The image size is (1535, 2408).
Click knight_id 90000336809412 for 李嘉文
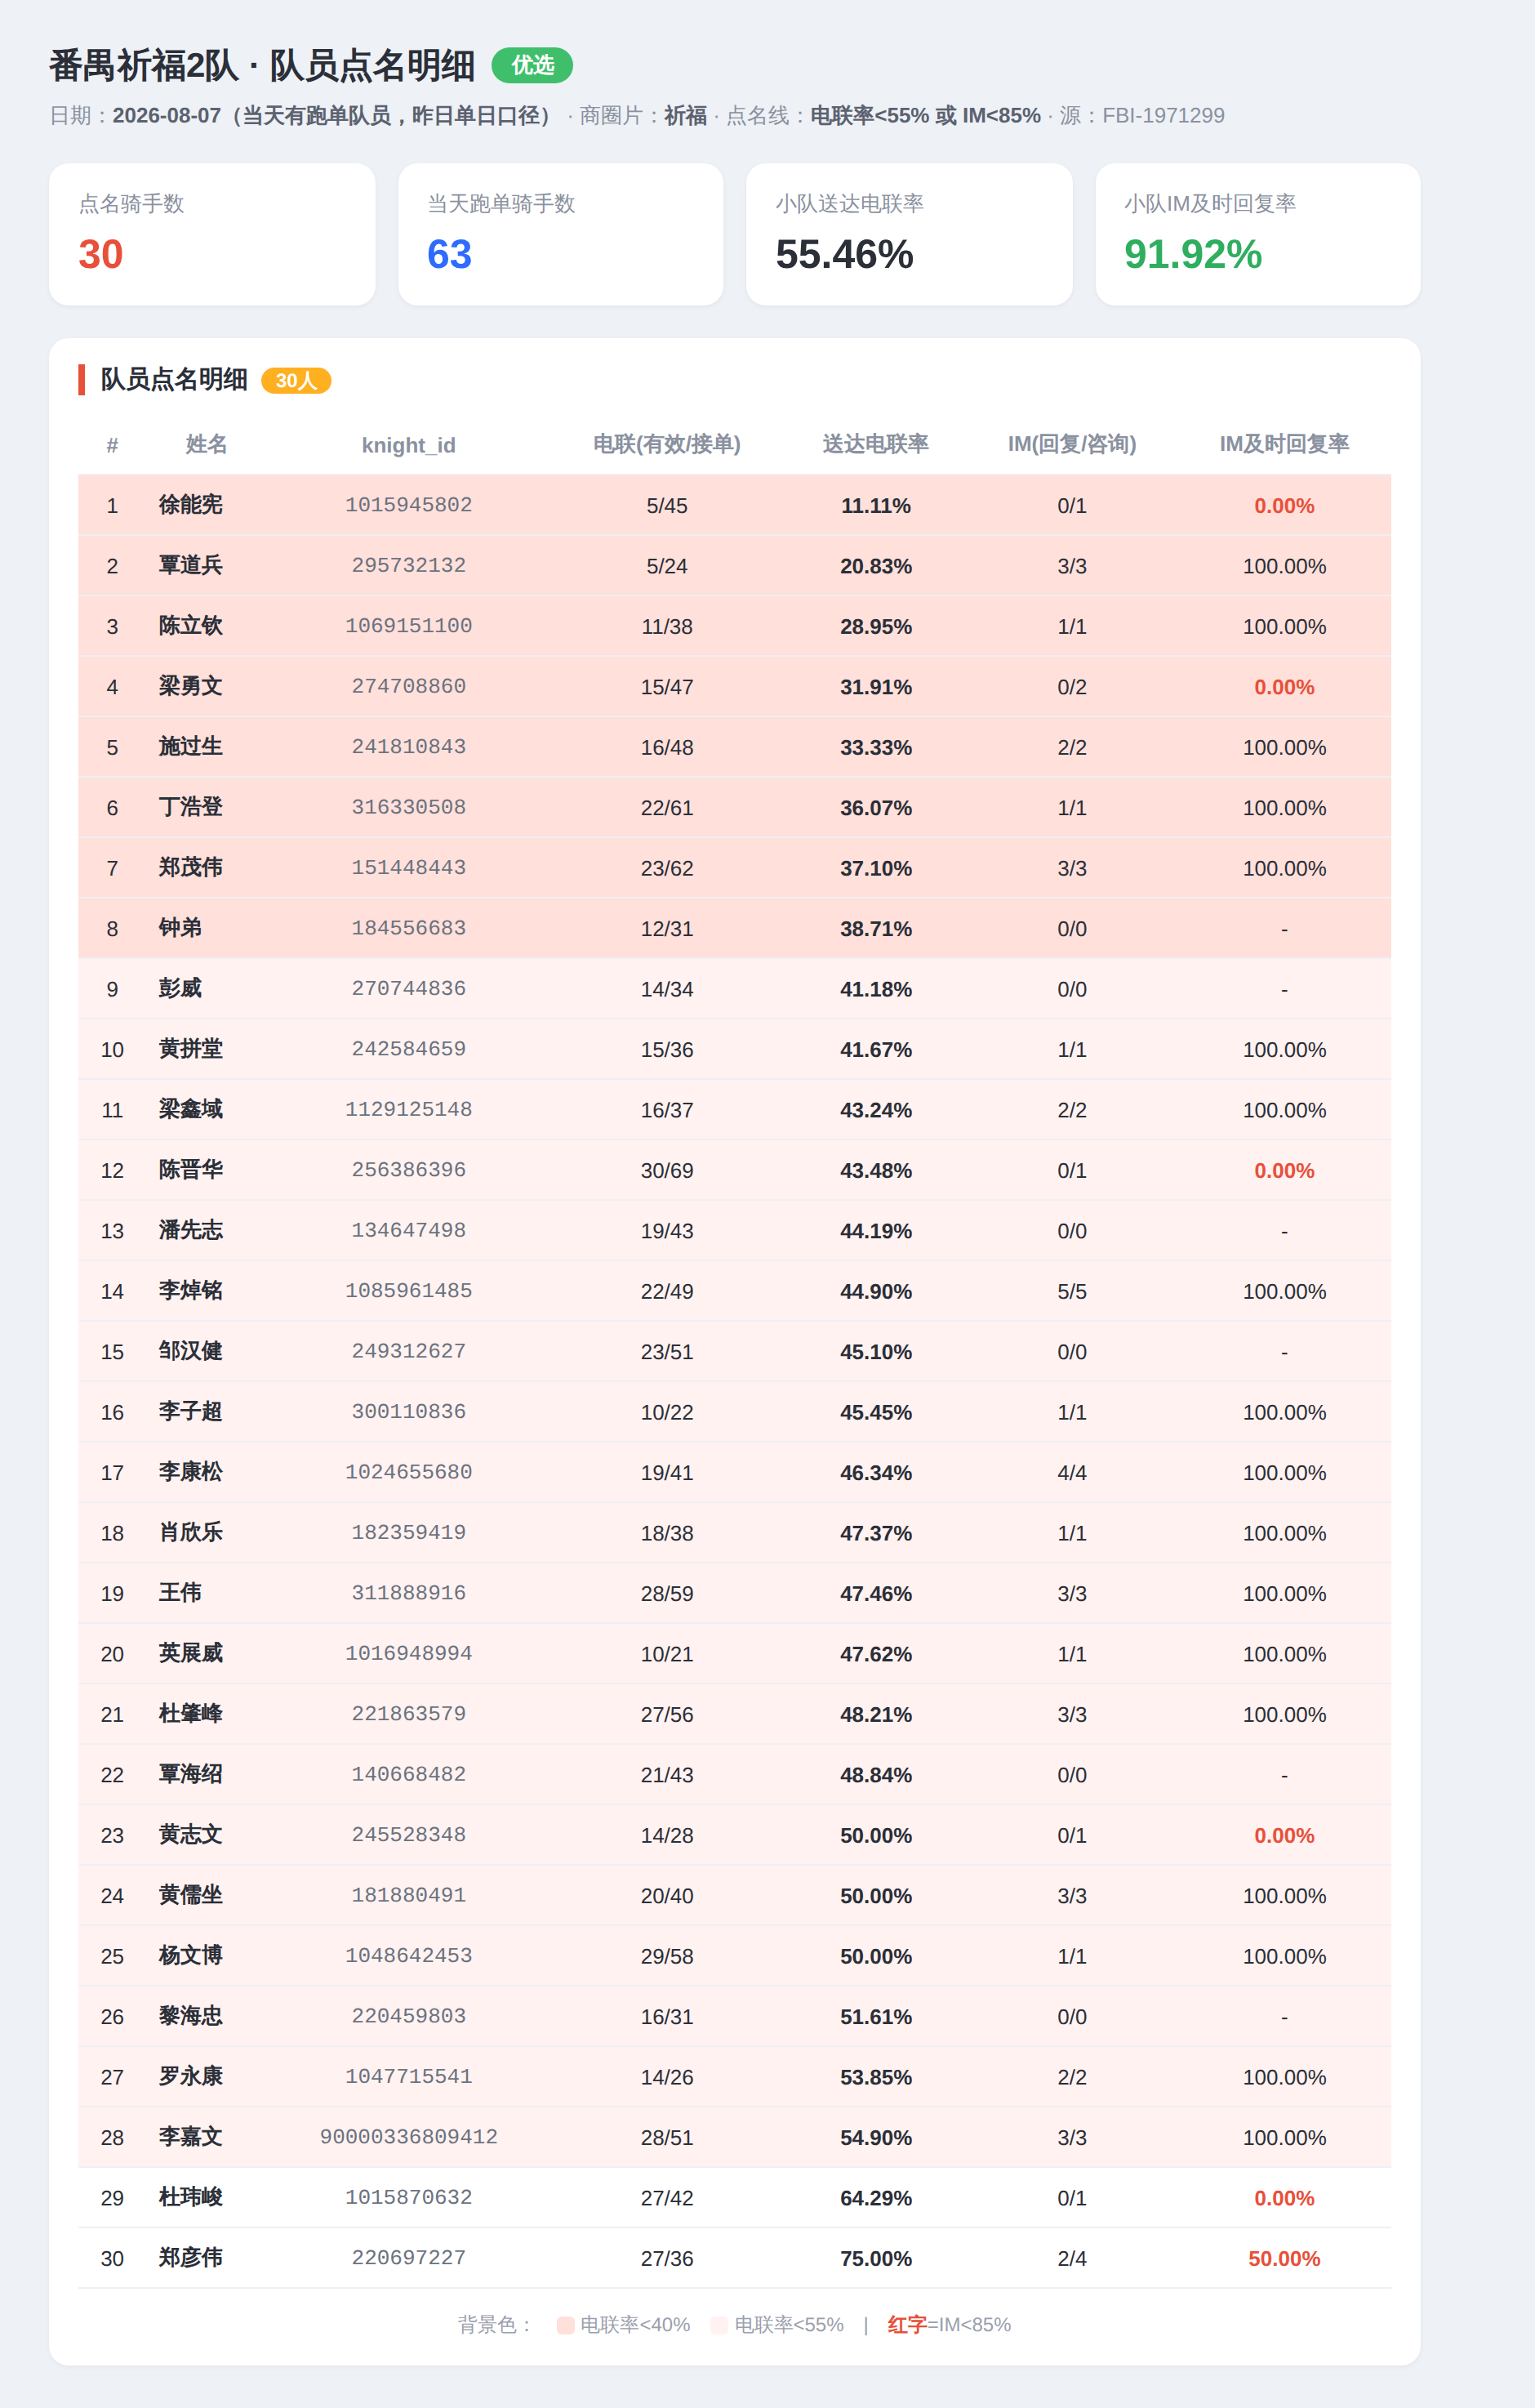pyautogui.click(x=409, y=2137)
